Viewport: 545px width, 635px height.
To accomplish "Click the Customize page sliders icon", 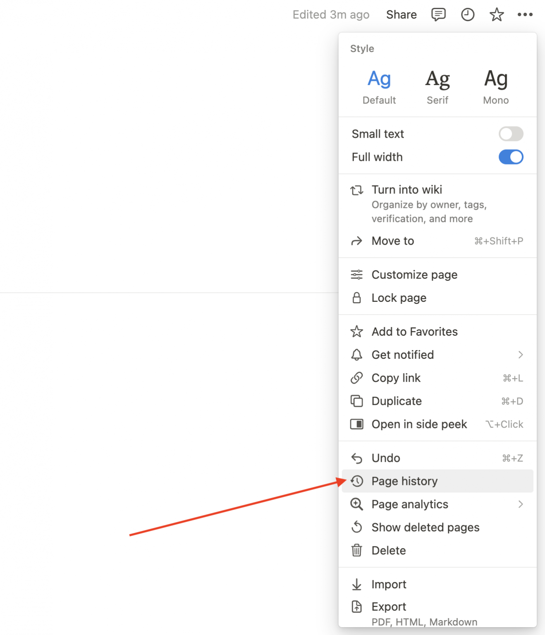I will click(357, 275).
